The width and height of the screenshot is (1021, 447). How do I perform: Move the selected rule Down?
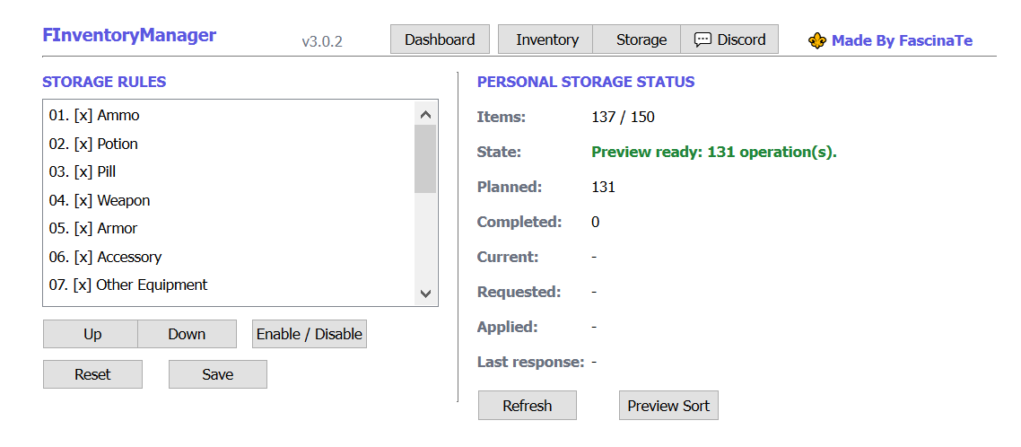(x=187, y=334)
